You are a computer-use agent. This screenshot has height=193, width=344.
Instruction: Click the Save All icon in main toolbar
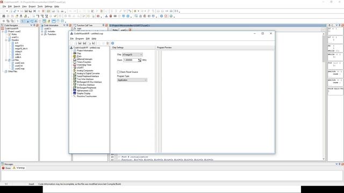pos(30,11)
